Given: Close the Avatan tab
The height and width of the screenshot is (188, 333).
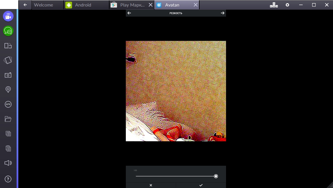Looking at the screenshot, I should pyautogui.click(x=195, y=5).
